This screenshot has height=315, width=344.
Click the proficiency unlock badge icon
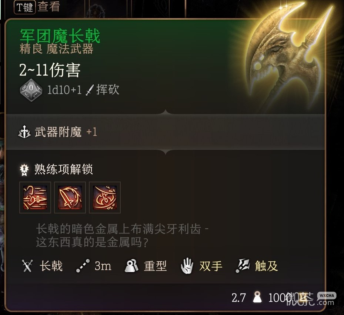point(24,169)
